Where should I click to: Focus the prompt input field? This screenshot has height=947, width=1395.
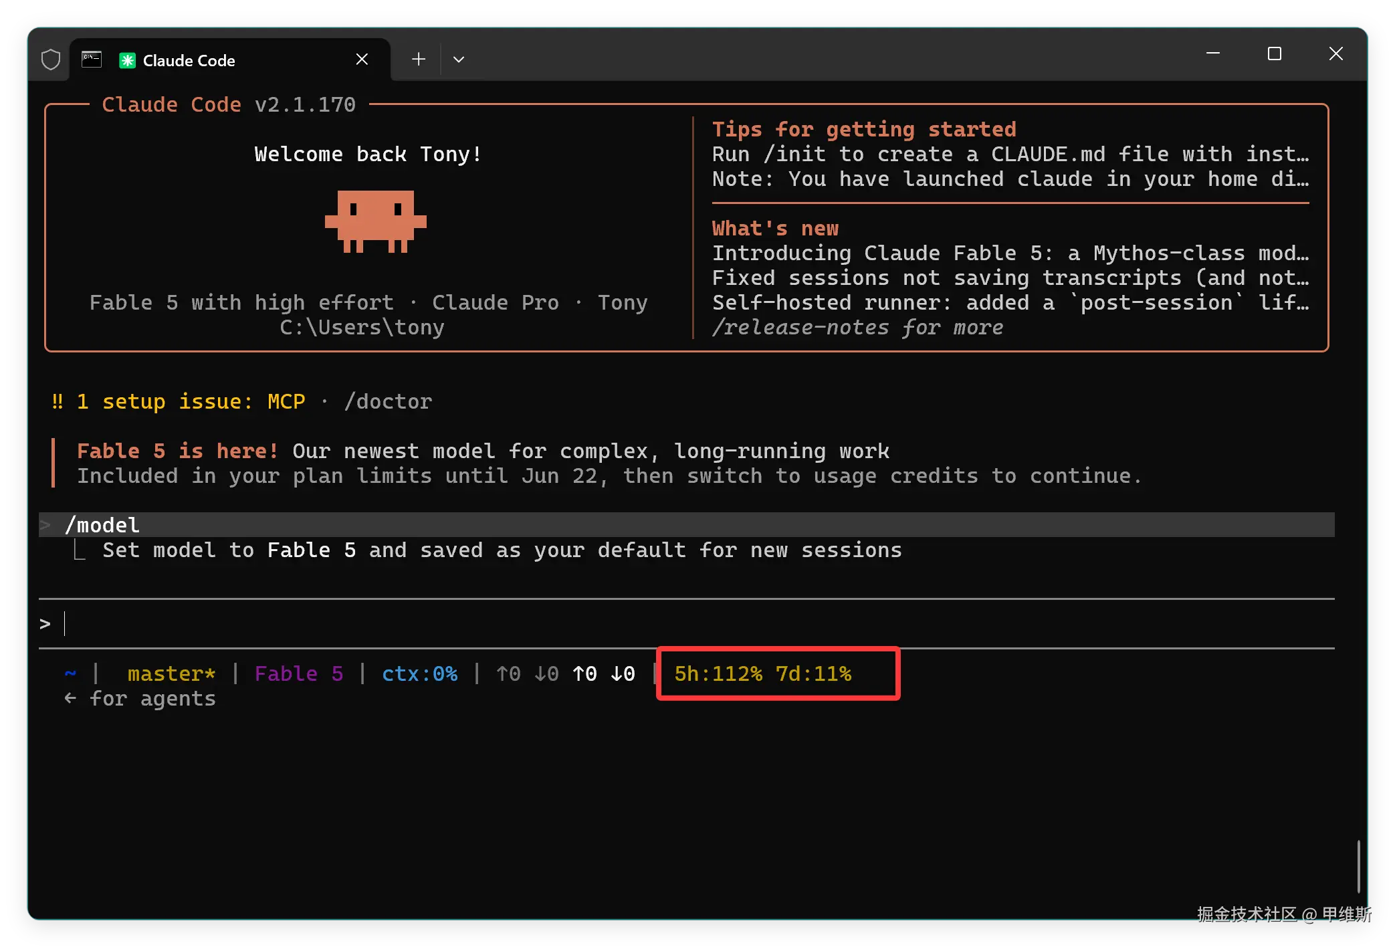(687, 623)
